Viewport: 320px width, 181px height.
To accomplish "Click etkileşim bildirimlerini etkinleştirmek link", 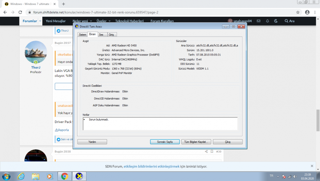I will coord(151,166).
